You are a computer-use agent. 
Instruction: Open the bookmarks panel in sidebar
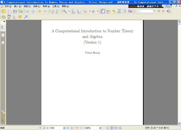click(3, 27)
